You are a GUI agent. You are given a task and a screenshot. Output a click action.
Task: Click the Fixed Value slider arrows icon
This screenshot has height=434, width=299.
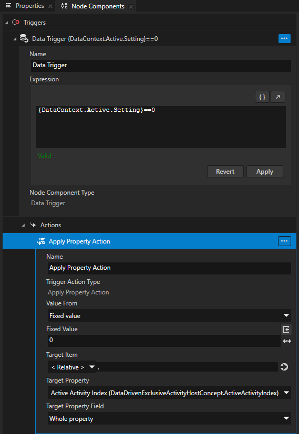point(286,341)
